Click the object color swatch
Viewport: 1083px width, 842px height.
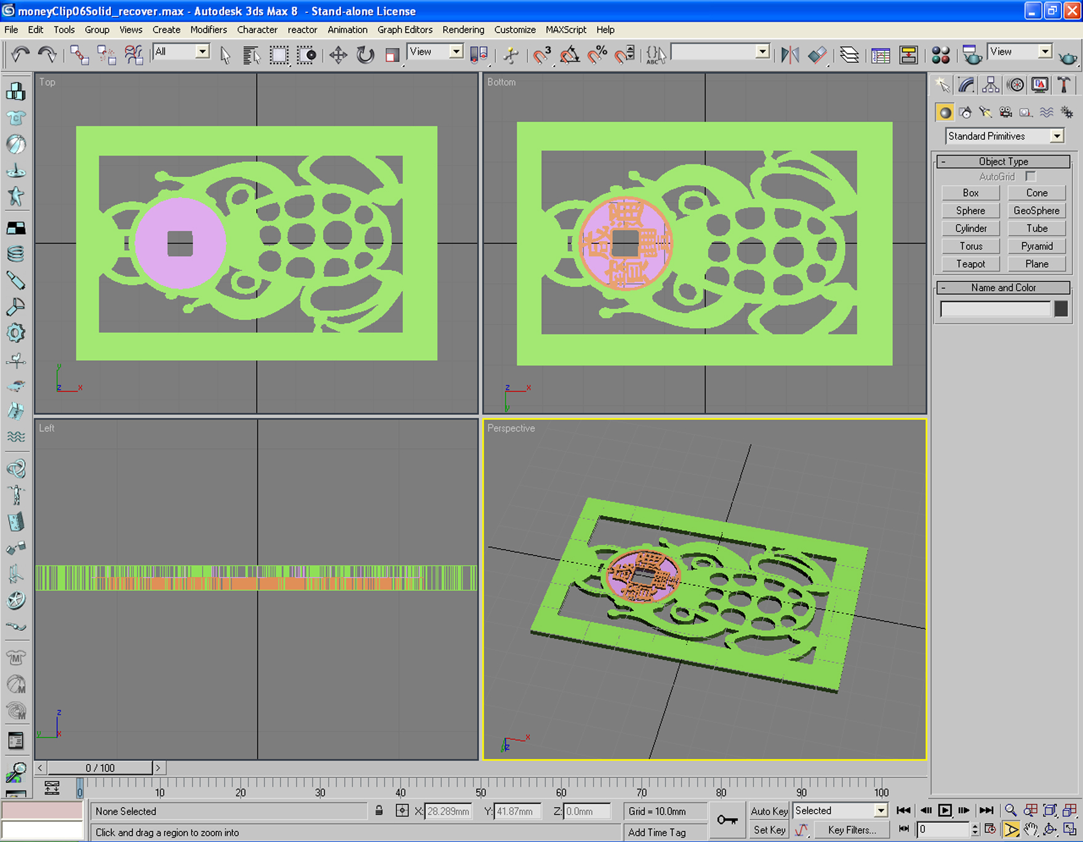click(1061, 308)
